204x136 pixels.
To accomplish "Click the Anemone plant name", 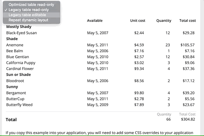I will tap(15, 45).
